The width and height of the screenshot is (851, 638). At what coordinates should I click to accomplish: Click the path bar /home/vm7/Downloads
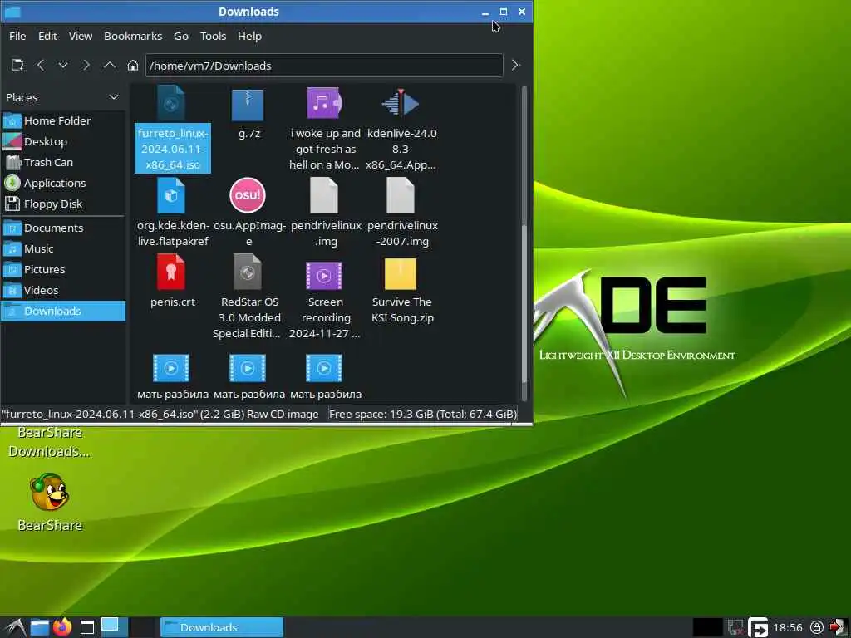pyautogui.click(x=324, y=66)
